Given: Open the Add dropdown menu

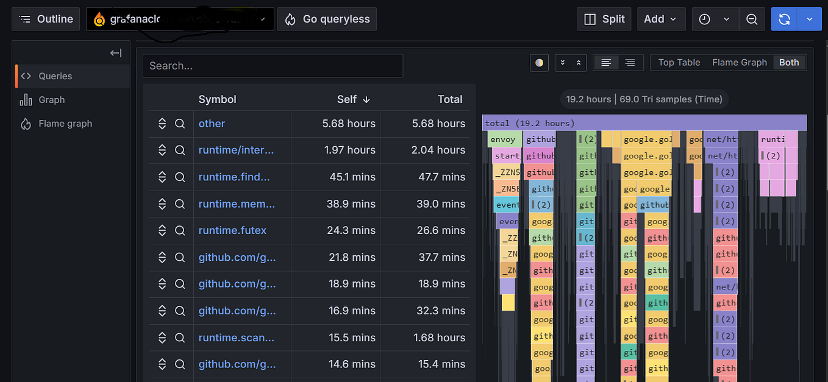Looking at the screenshot, I should (661, 19).
